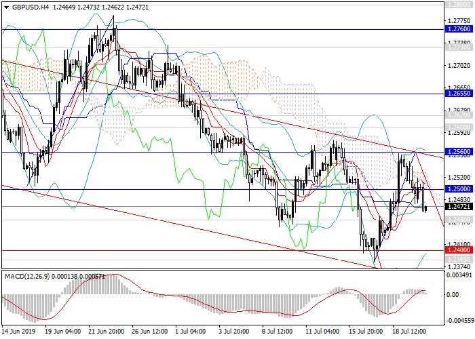Click the gray 1.2800 price label
Screen dimensions: 475x339
pos(458,5)
